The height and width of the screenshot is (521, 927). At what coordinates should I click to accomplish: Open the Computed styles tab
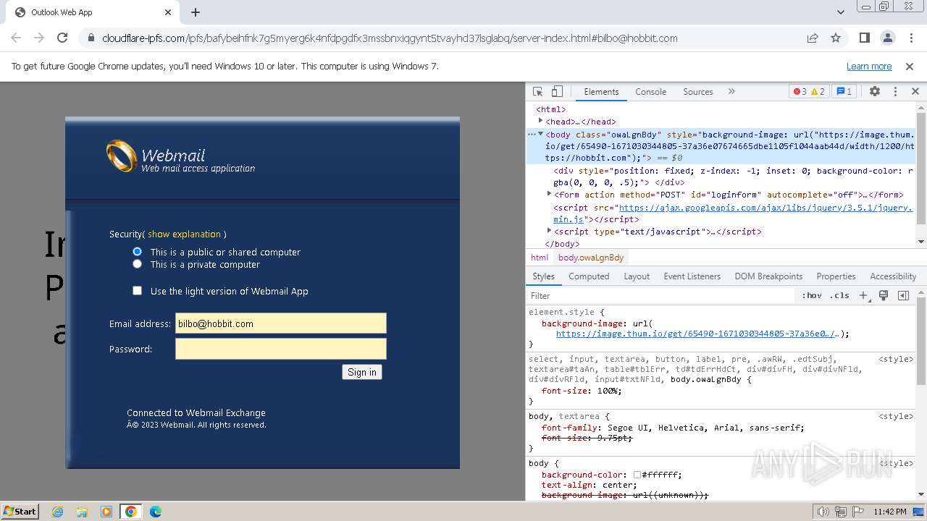tap(589, 276)
